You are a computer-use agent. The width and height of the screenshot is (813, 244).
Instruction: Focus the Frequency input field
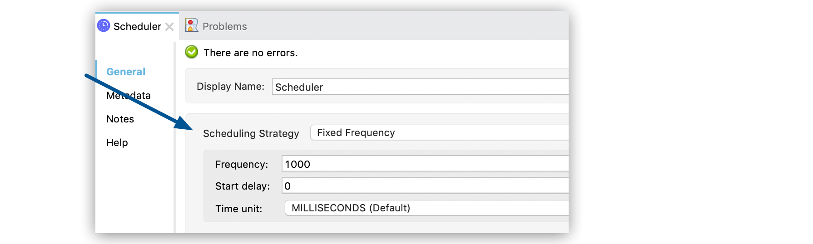pos(424,164)
